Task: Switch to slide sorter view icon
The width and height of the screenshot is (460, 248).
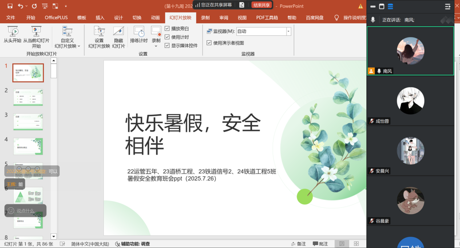Action: (356, 244)
